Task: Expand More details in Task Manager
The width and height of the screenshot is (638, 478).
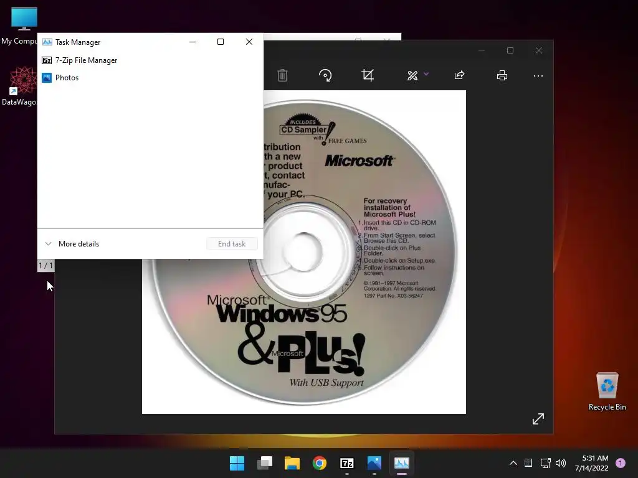Action: click(x=72, y=244)
